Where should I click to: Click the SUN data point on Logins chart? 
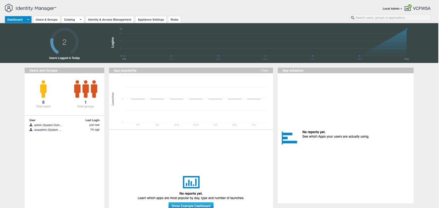click(x=218, y=56)
